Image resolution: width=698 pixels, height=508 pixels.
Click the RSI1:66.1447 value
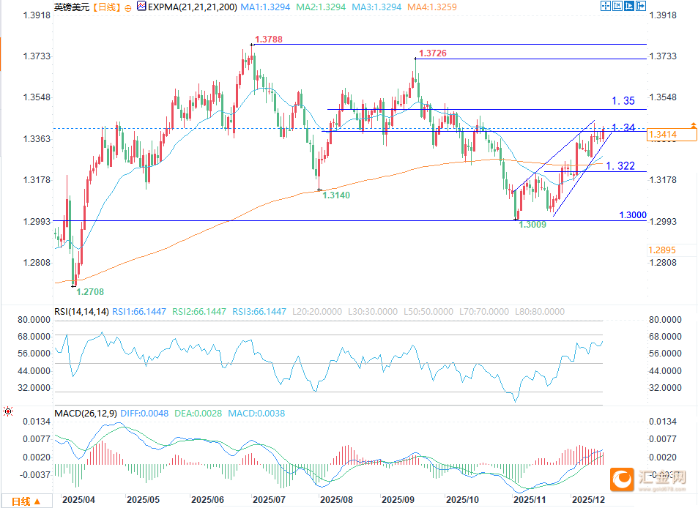(x=139, y=311)
